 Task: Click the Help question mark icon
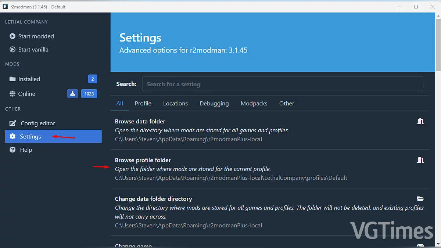(x=12, y=150)
